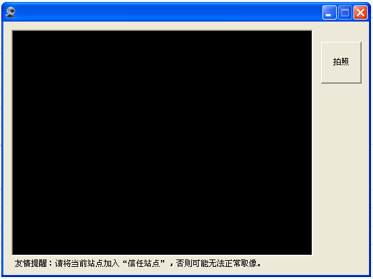Click the 请将当前站点加入 text in the hint
373x279 pixels.
[87, 263]
